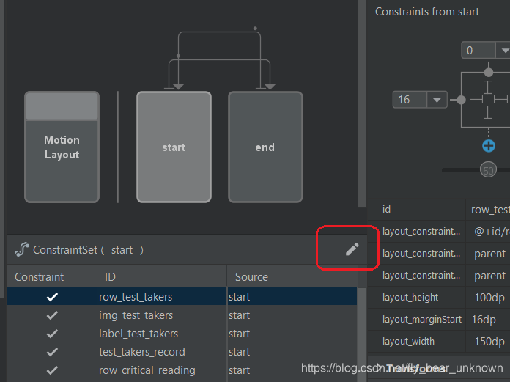Click the pencil edit icon for ConstraintSet

click(352, 249)
